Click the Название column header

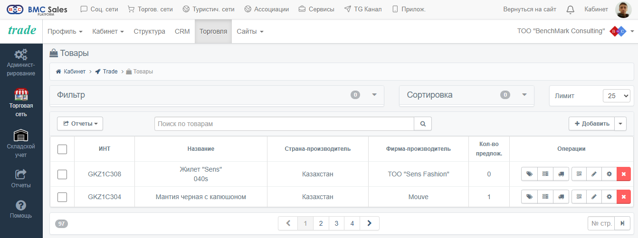[x=201, y=149]
